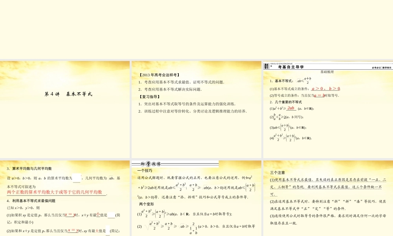Click the '必考必记' label in the slide header

(376, 68)
